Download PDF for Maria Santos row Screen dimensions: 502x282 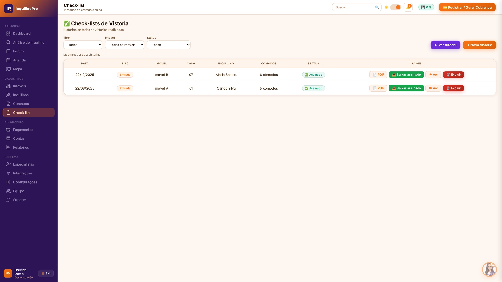[x=378, y=75]
